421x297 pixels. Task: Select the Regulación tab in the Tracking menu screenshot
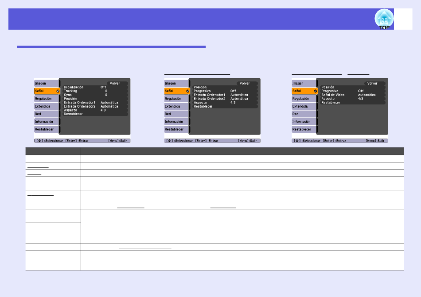47,99
